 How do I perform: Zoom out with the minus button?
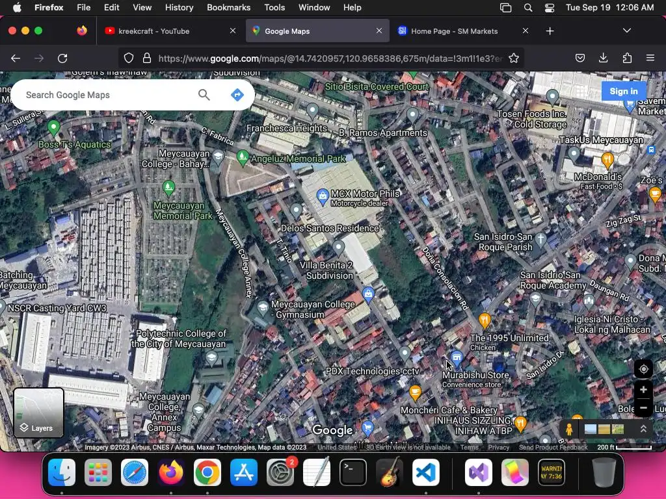click(643, 408)
